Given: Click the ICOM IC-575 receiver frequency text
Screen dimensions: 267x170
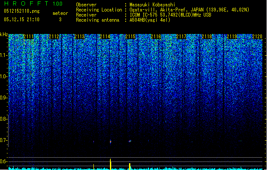Looking at the screenshot, I should pyautogui.click(x=170, y=15).
